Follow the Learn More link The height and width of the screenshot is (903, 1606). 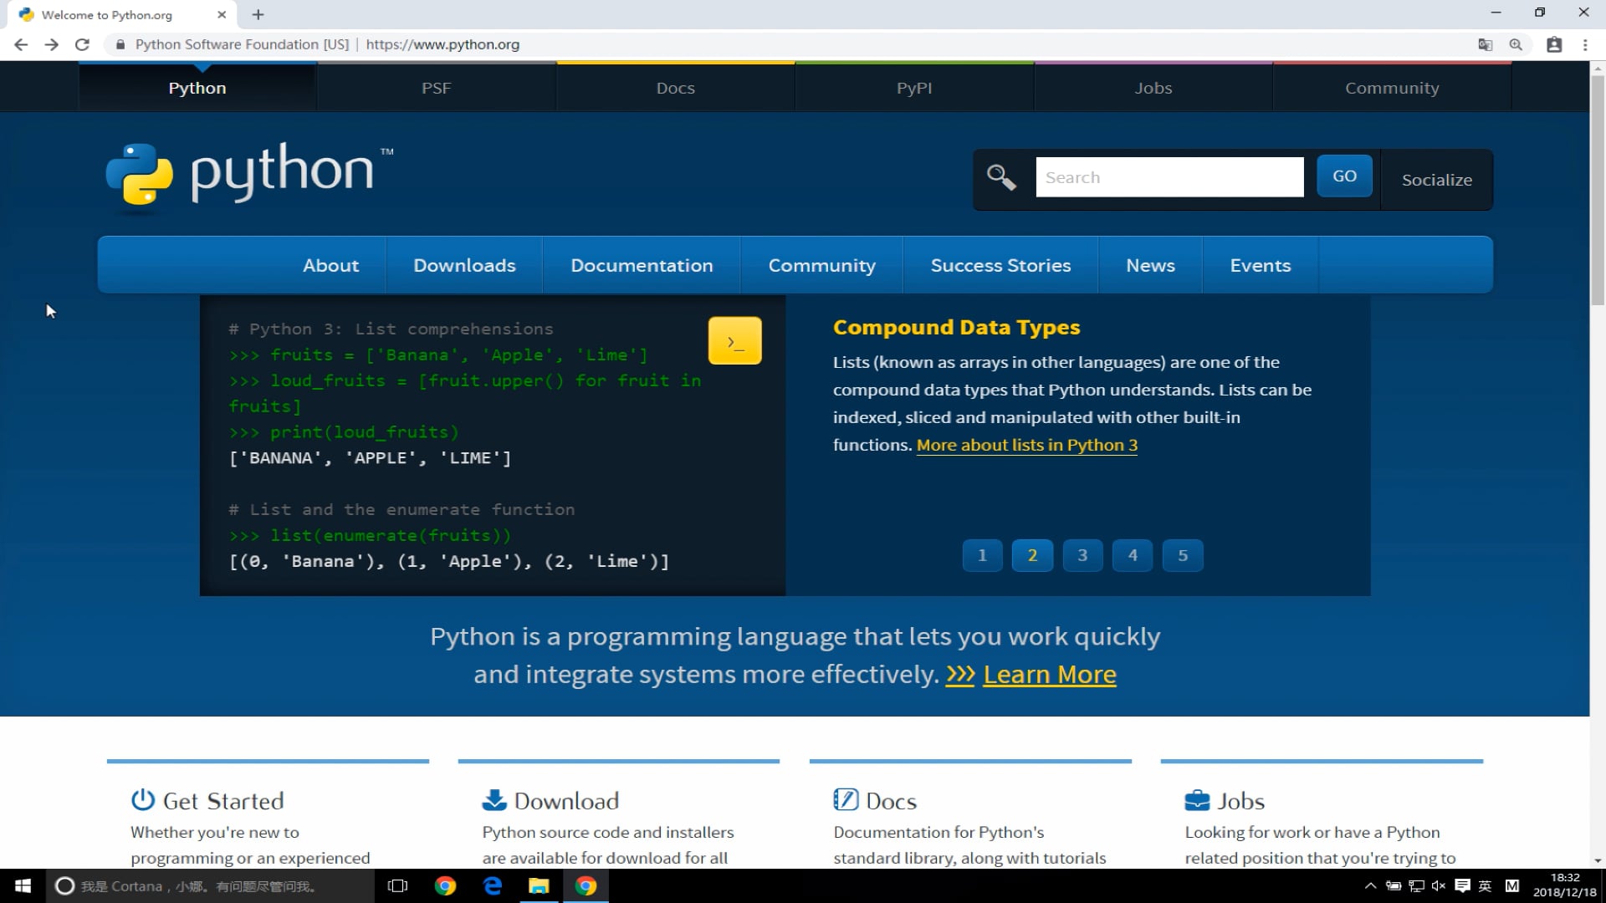1050,674
